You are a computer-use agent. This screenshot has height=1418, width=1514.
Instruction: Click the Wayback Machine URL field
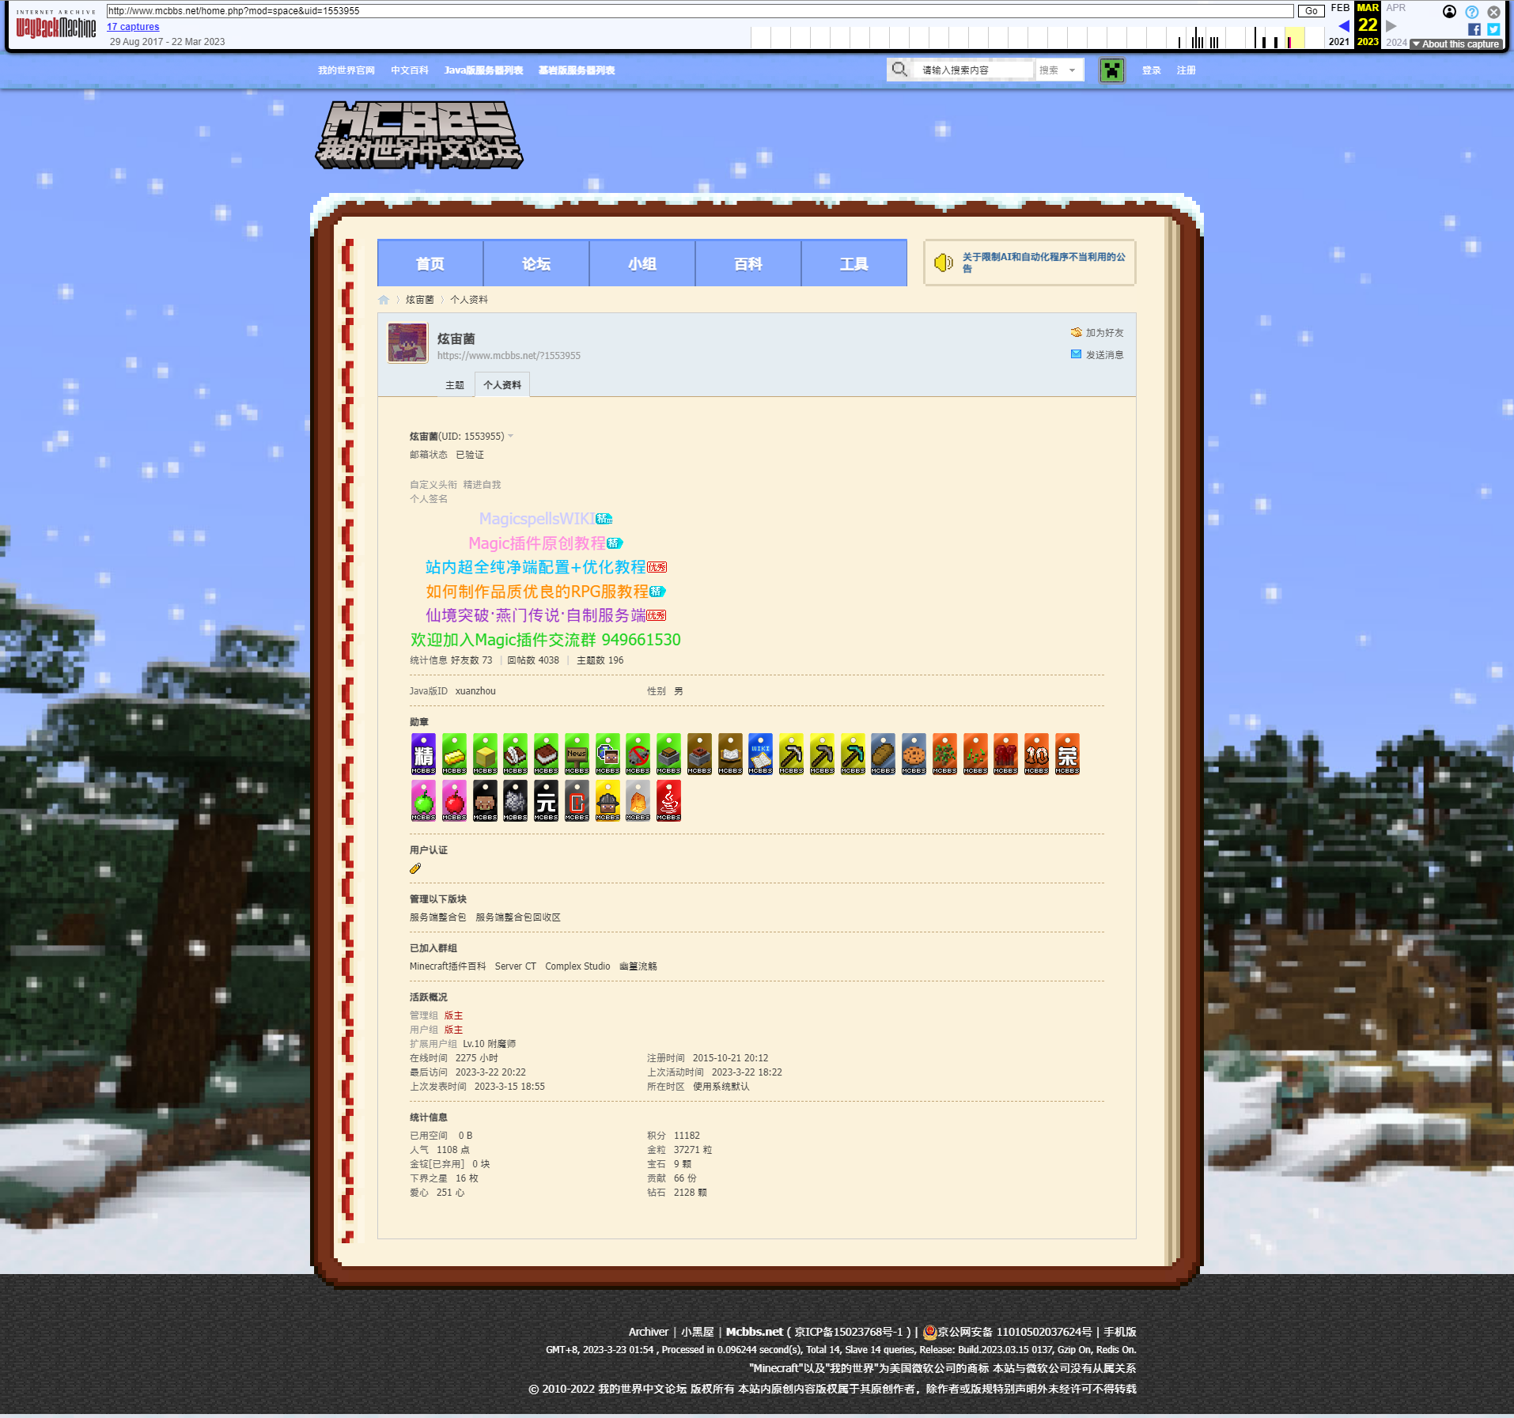pos(700,11)
